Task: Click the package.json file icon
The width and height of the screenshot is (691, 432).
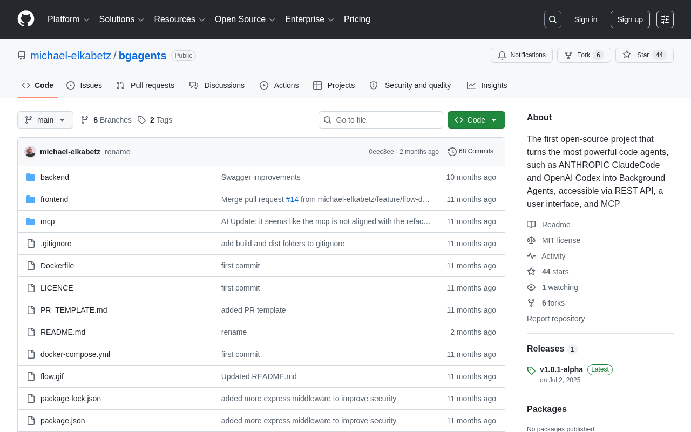Action: (31, 421)
